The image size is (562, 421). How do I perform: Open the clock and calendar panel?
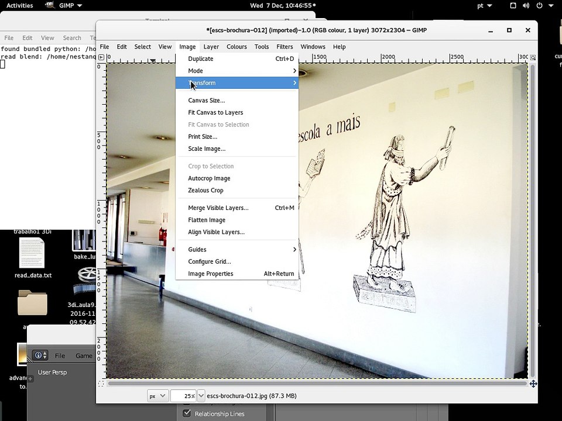[x=283, y=5]
